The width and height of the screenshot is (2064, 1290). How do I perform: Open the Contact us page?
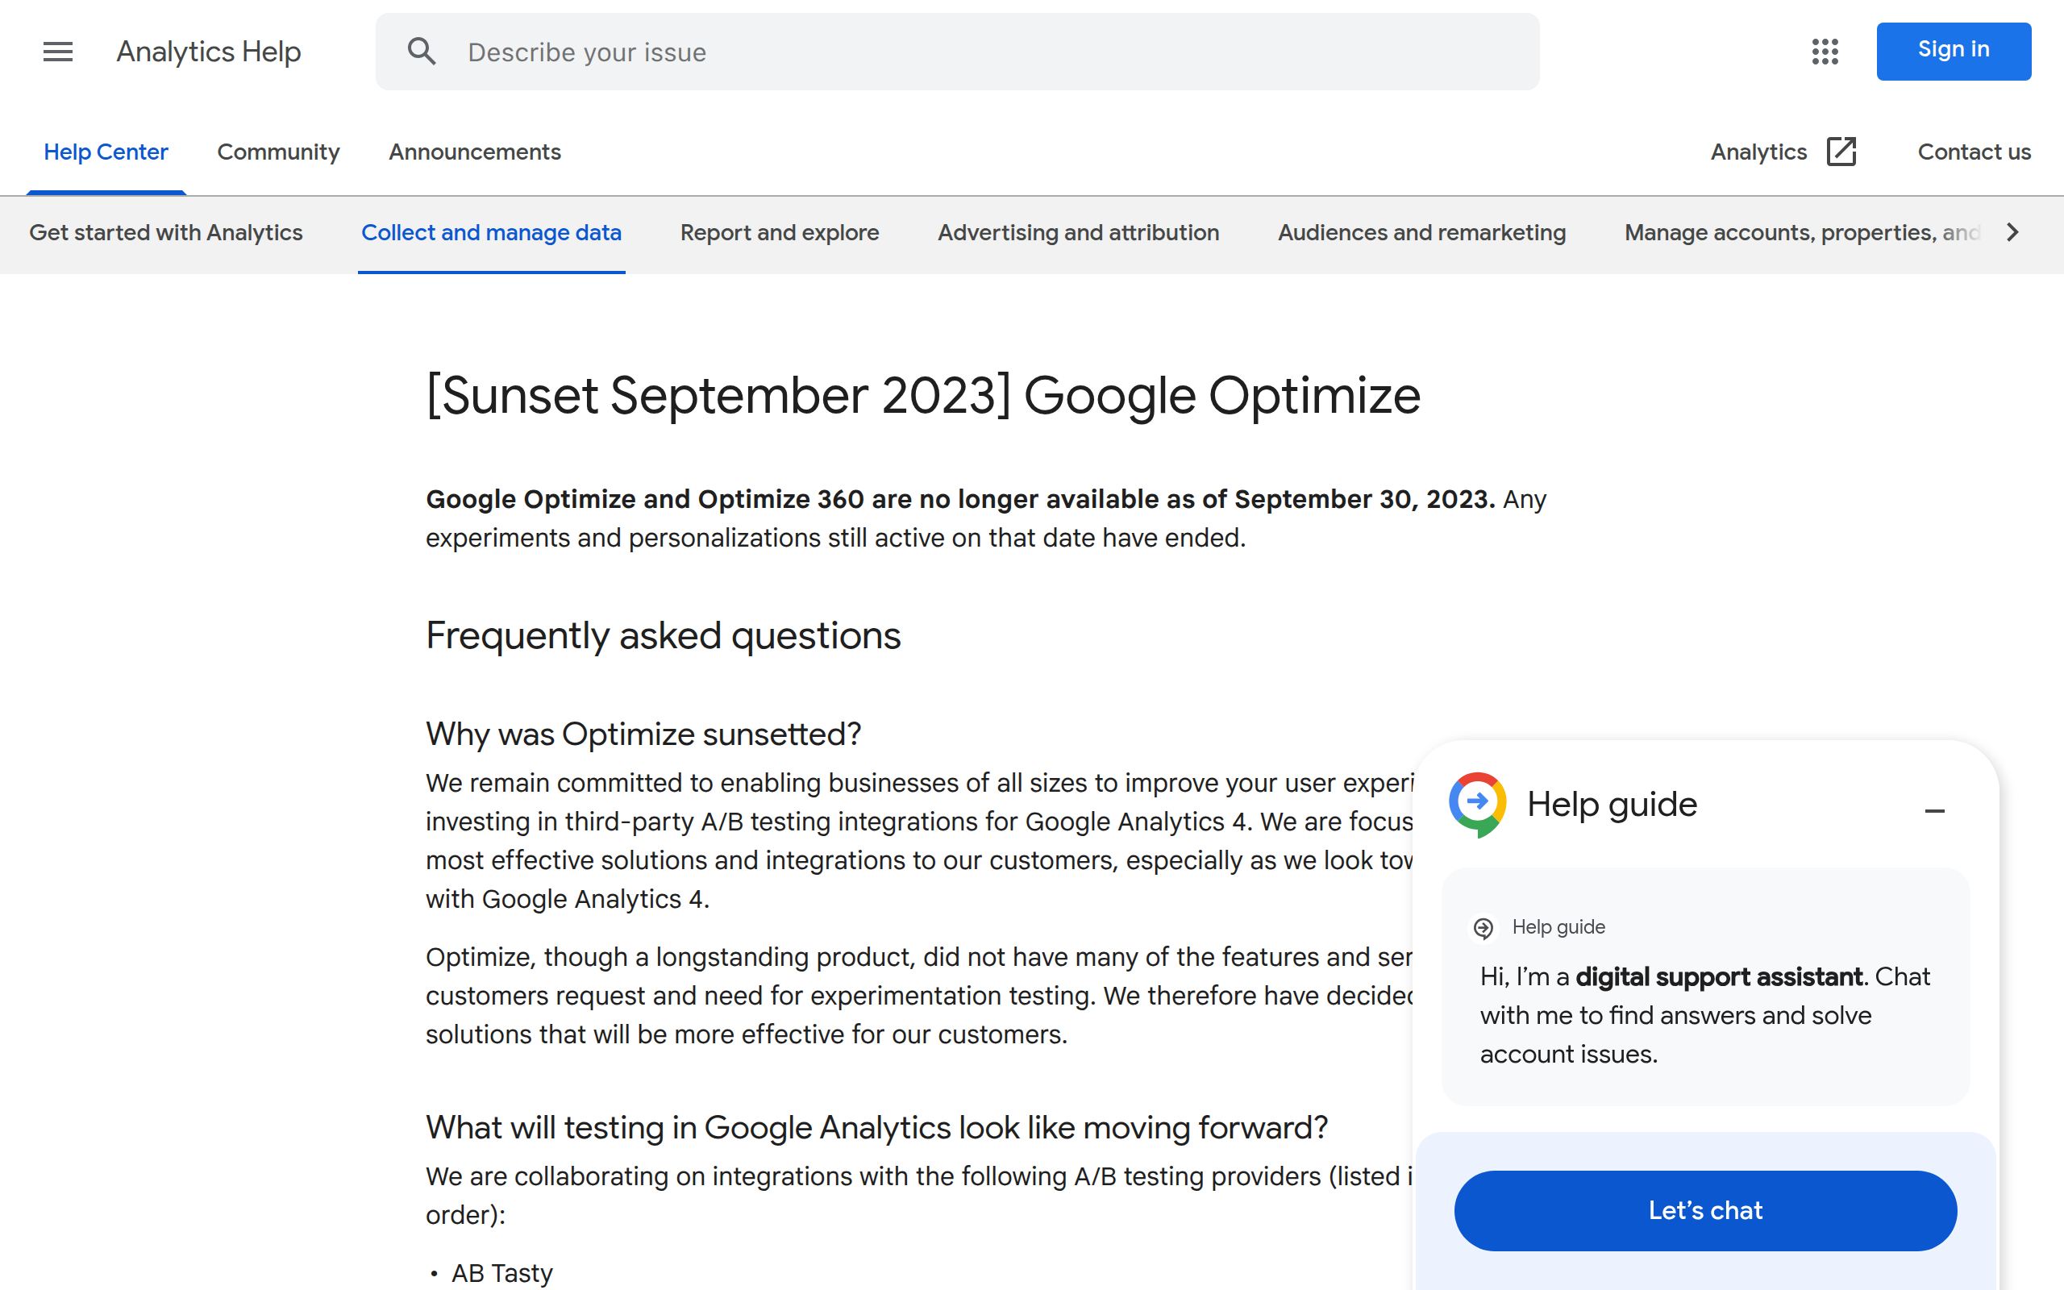click(x=1975, y=151)
